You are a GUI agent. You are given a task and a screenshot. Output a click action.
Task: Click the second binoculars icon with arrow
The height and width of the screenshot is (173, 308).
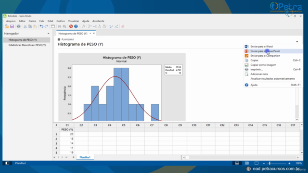64,26
